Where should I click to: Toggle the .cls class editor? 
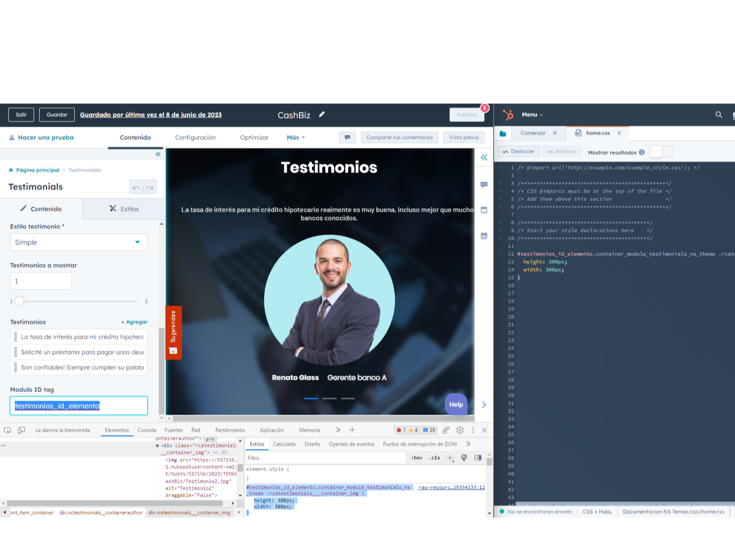point(434,458)
